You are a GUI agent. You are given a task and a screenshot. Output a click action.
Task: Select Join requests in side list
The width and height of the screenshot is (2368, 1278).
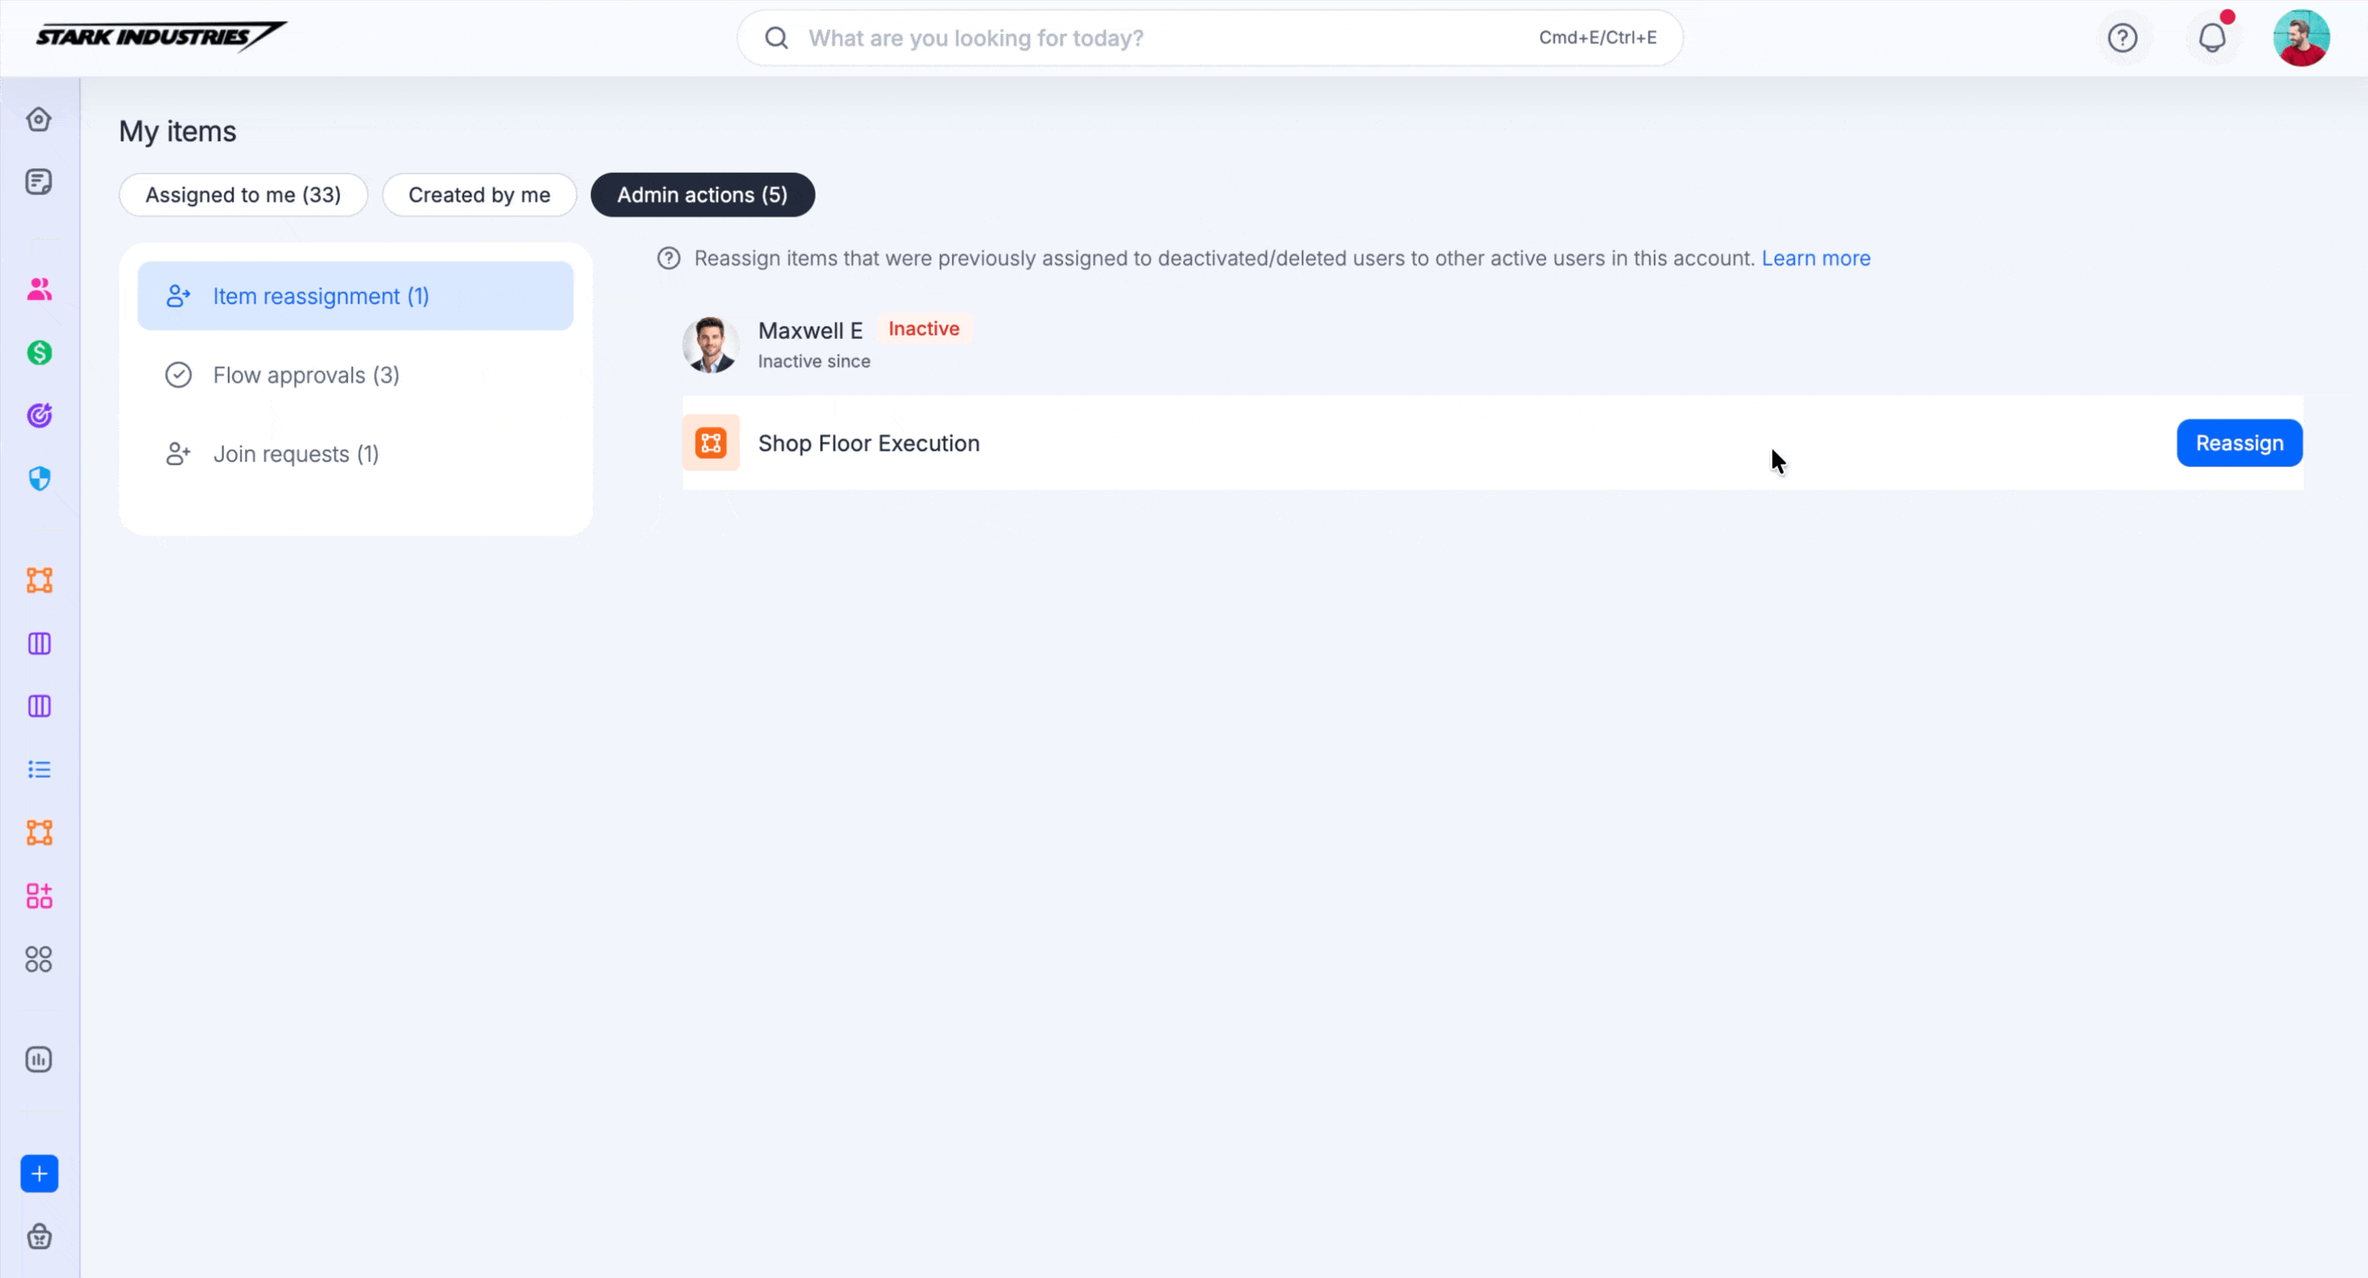[x=295, y=454]
